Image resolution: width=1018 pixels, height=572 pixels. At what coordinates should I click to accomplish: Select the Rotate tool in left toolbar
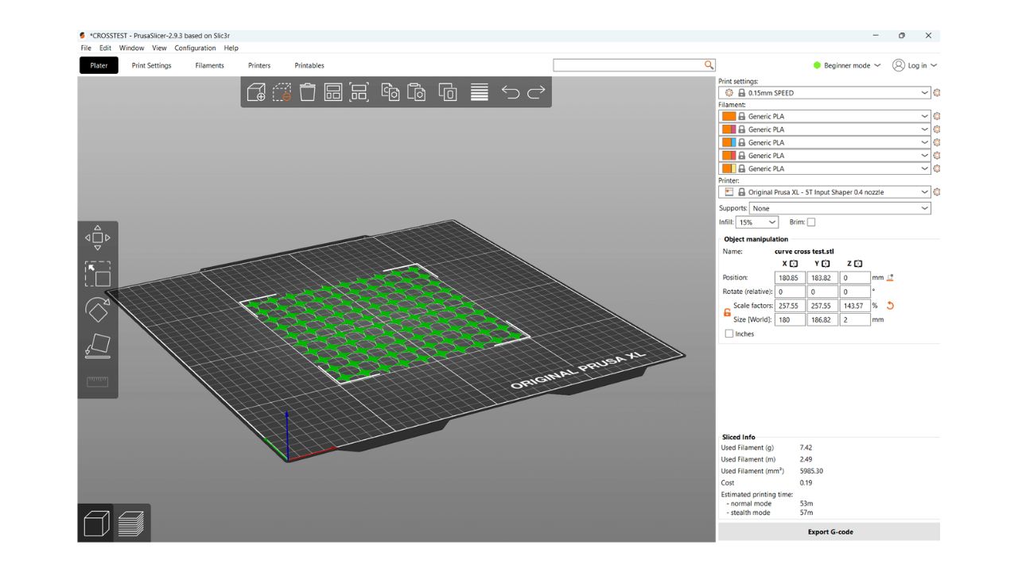click(x=97, y=310)
